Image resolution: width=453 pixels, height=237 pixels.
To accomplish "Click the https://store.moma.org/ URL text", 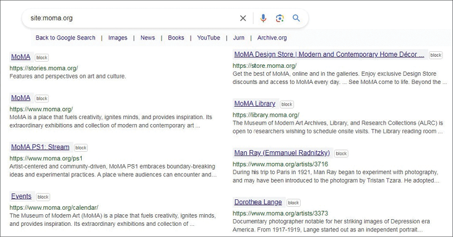I will click(x=265, y=65).
